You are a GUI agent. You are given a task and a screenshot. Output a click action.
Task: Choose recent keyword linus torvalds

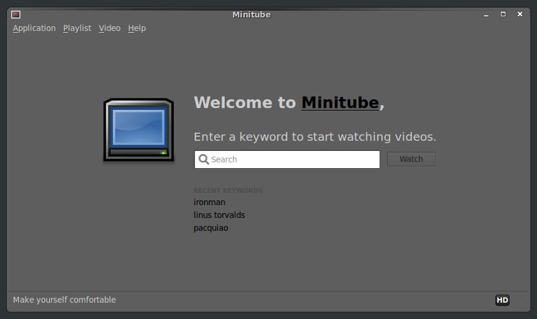[219, 215]
